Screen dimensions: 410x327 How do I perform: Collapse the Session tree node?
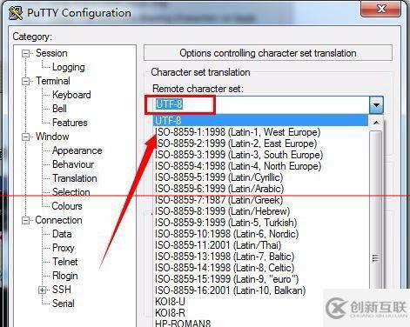click(26, 54)
